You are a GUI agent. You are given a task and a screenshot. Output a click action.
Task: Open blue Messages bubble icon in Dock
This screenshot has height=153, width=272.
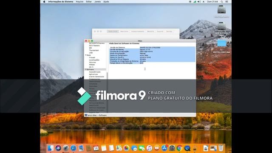[134, 148]
